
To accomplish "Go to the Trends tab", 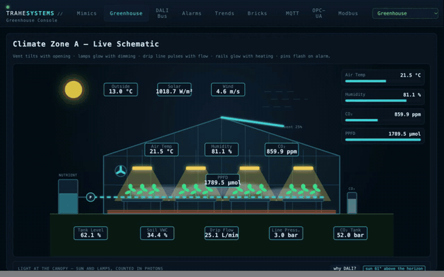I will (224, 13).
